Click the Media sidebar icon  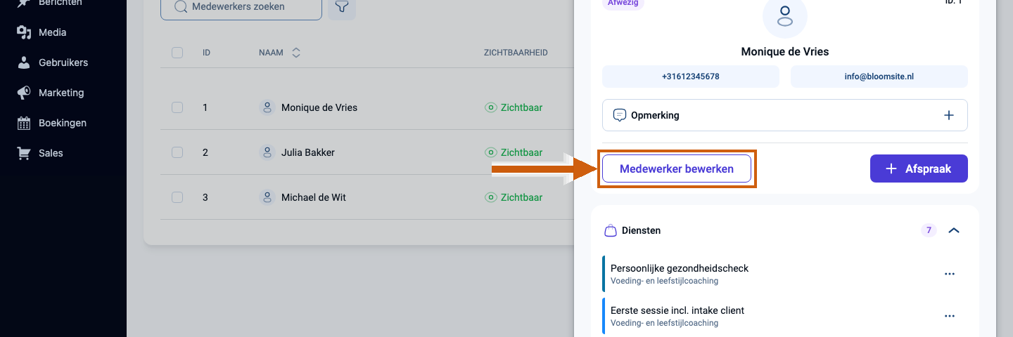click(x=24, y=32)
